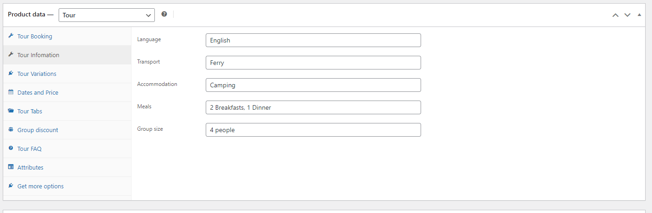
Task: Move Product data panel down with chevron
Action: 627,15
